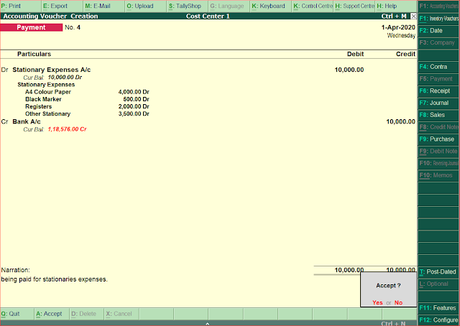The image size is (460, 326).
Task: Click H: Help in top bar
Action: pos(396,6)
